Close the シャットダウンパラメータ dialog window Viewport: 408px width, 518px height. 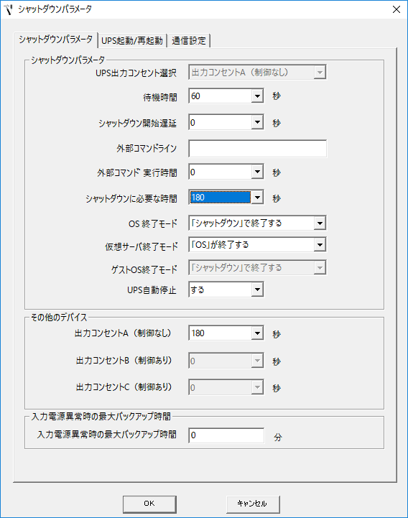(x=397, y=9)
